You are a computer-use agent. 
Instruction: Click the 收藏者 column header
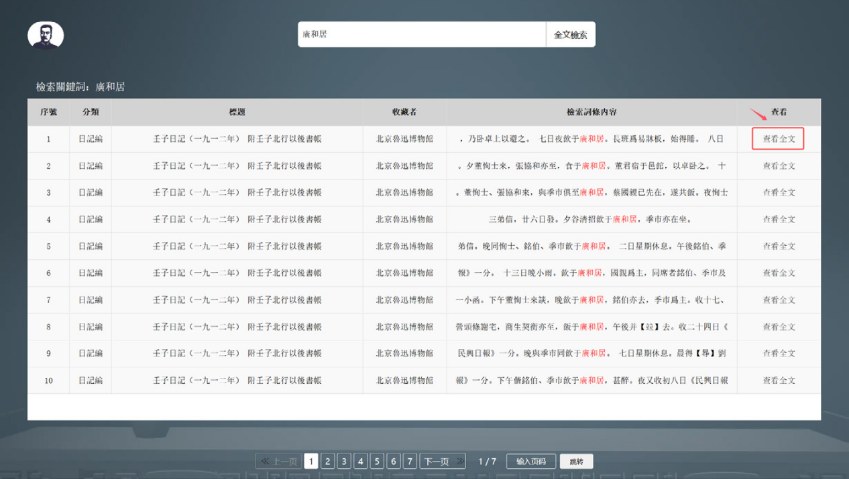(x=404, y=113)
